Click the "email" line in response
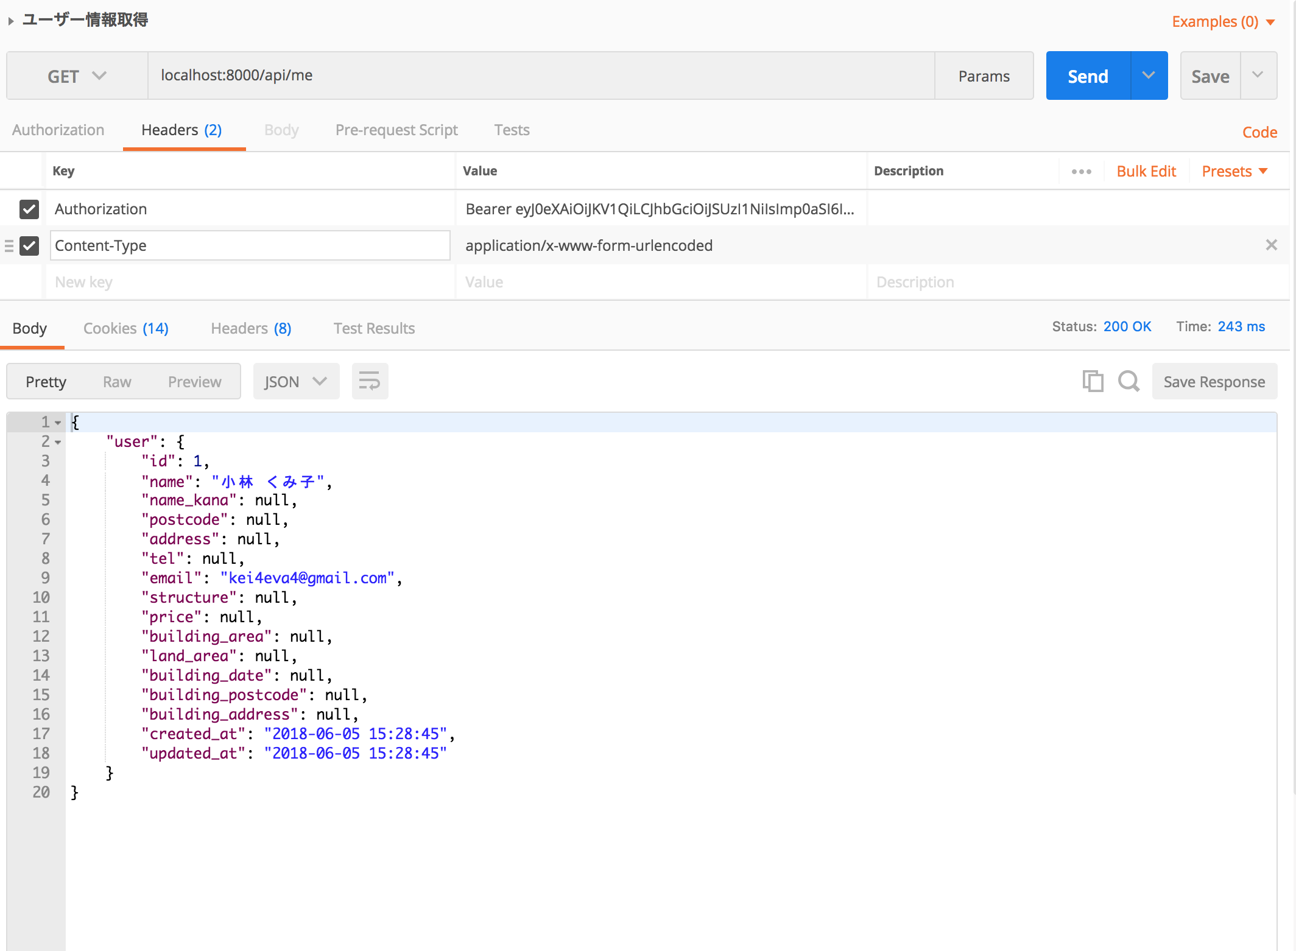1296x951 pixels. [x=272, y=578]
